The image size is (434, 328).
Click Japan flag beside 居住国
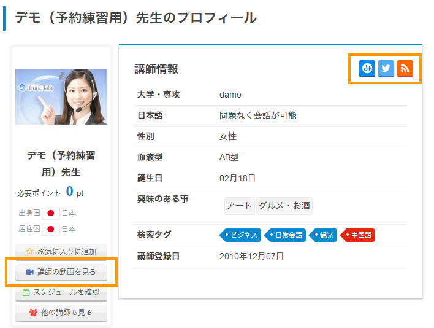pos(51,229)
